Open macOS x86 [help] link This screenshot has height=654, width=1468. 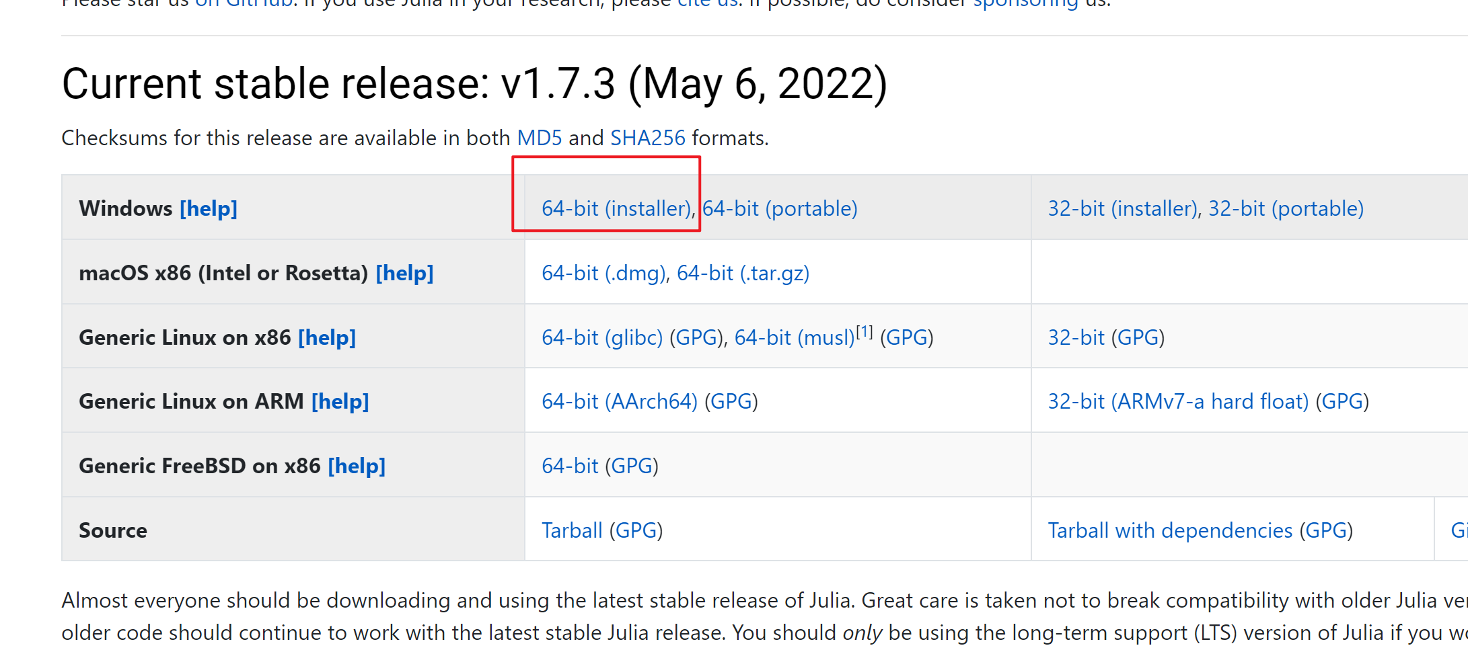point(404,273)
